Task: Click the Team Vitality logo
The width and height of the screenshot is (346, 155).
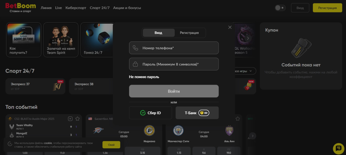Action: 12,127
